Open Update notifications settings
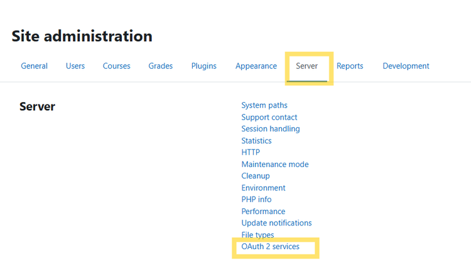This screenshot has height=266, width=471. pos(276,223)
